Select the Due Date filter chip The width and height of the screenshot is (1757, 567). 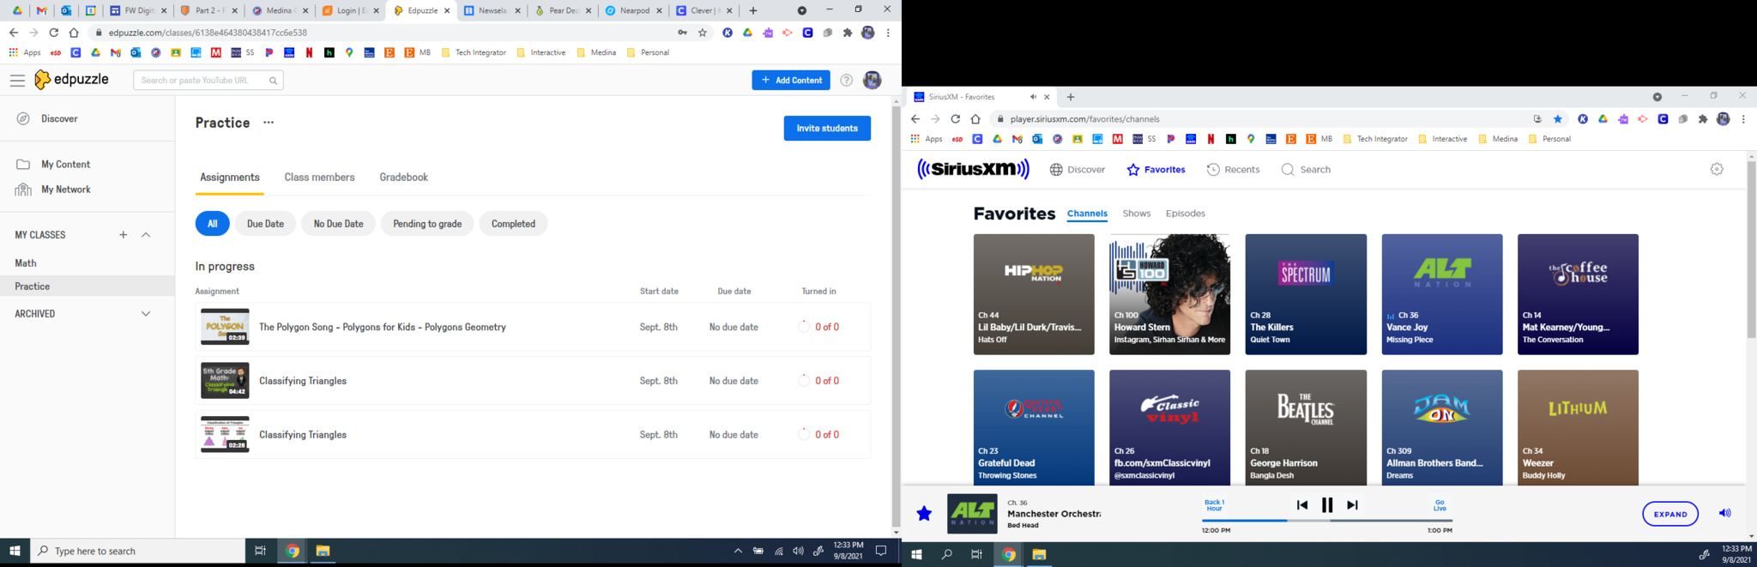pyautogui.click(x=265, y=224)
